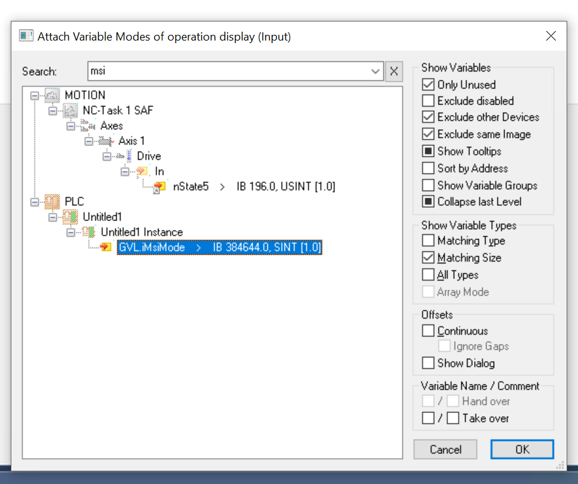Screen dimensions: 578x484
Task: Select the In label
Action: point(159,171)
